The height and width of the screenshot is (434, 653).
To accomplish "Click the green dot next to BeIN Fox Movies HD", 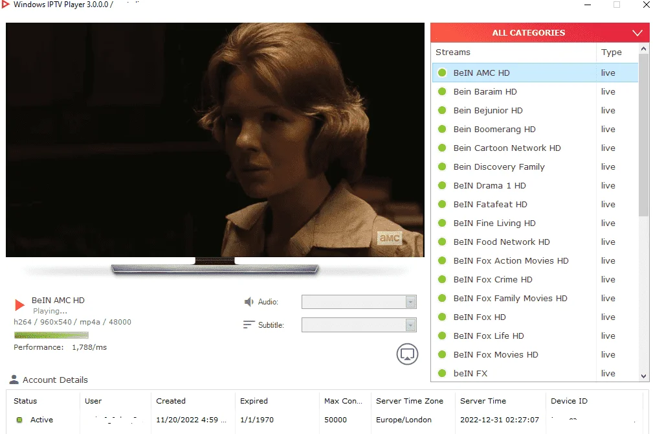I will [x=442, y=354].
